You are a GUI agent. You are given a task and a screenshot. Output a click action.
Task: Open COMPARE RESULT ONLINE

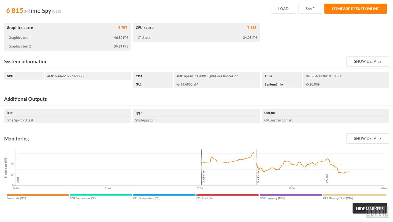coord(355,9)
